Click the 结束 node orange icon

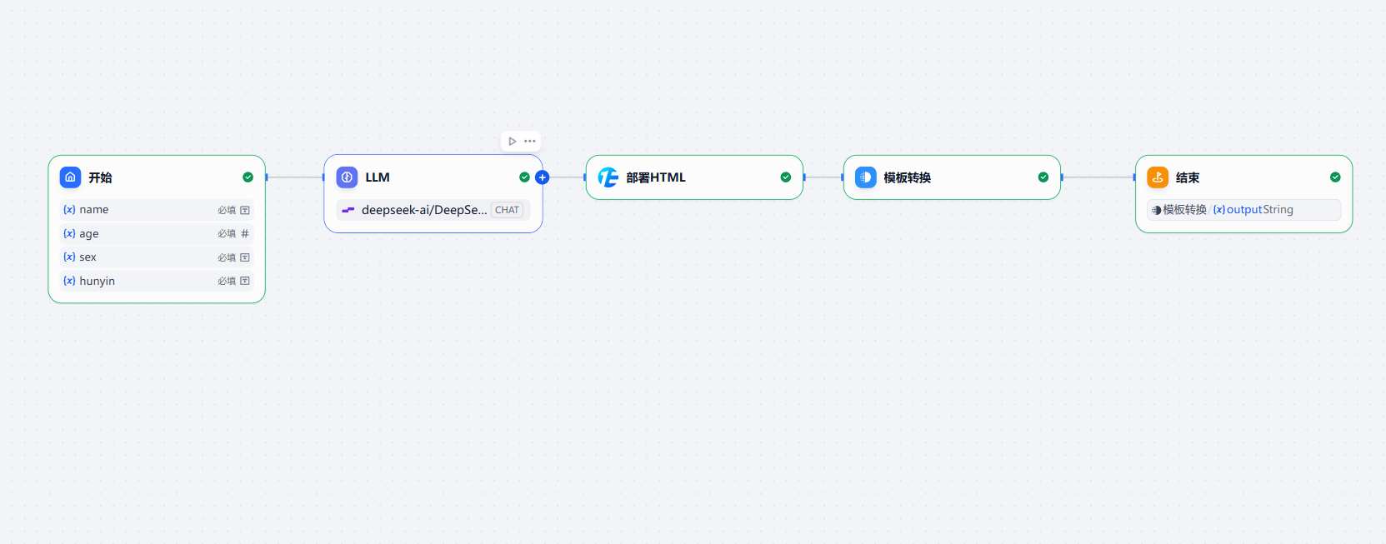pos(1158,177)
